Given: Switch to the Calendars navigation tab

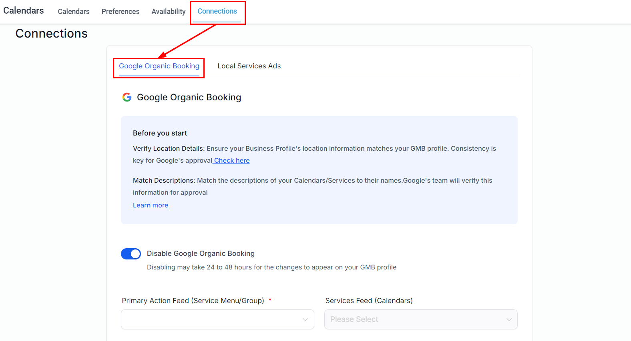Looking at the screenshot, I should point(74,12).
